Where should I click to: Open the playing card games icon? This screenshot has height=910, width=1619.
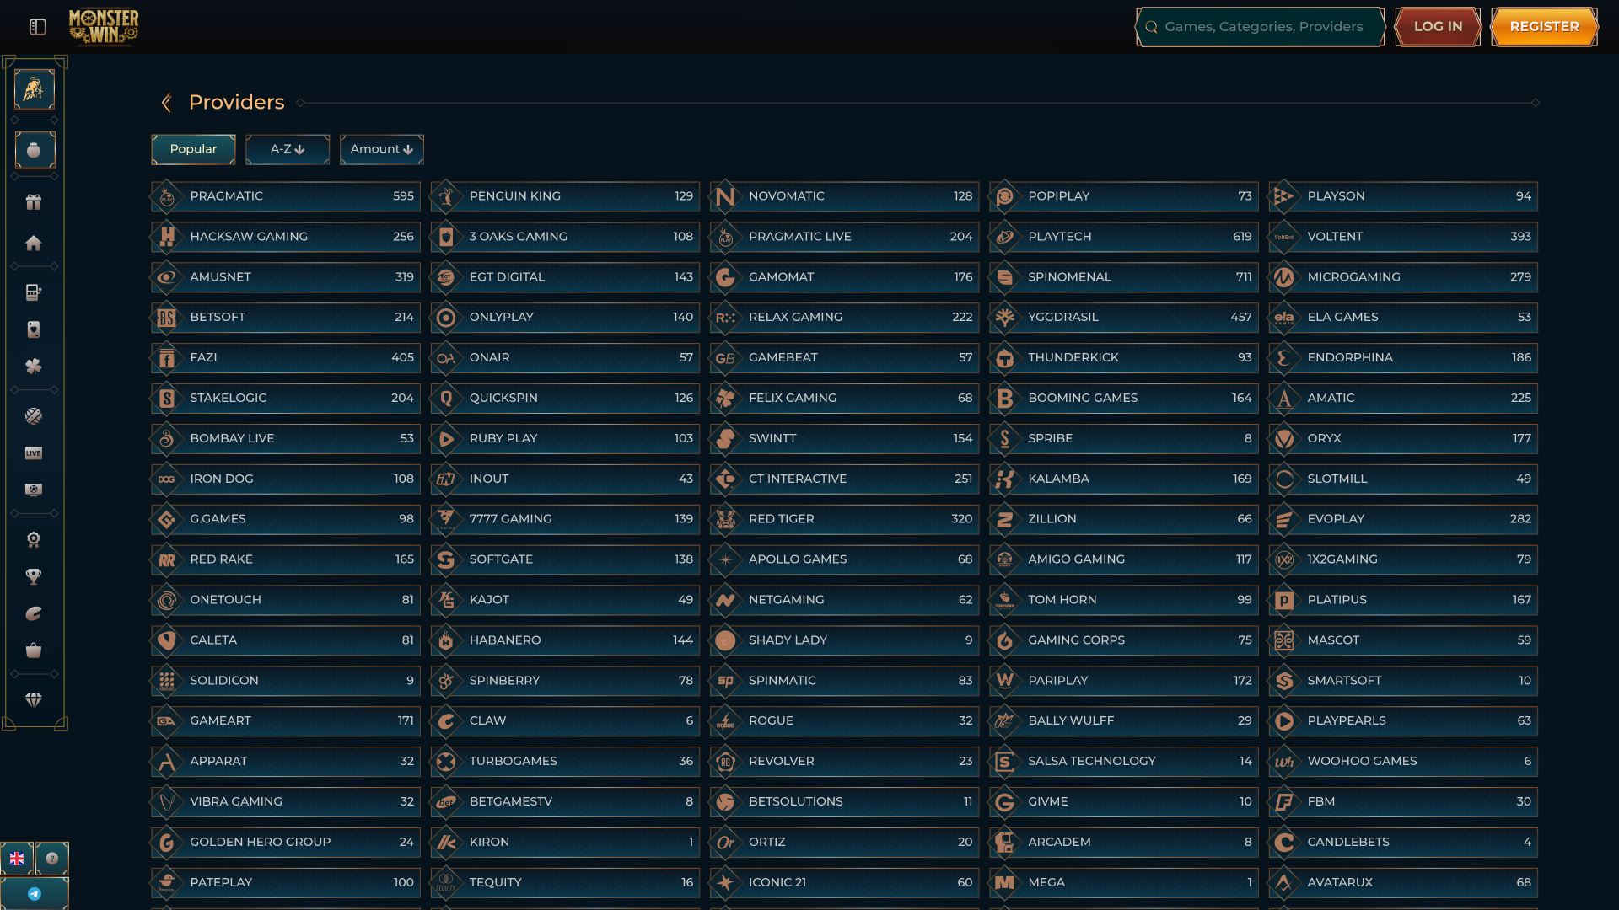34,329
